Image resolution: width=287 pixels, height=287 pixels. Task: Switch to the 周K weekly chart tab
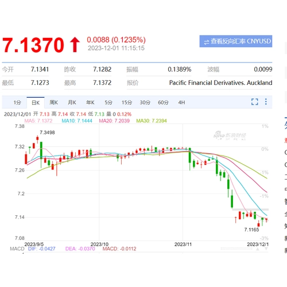(53, 103)
